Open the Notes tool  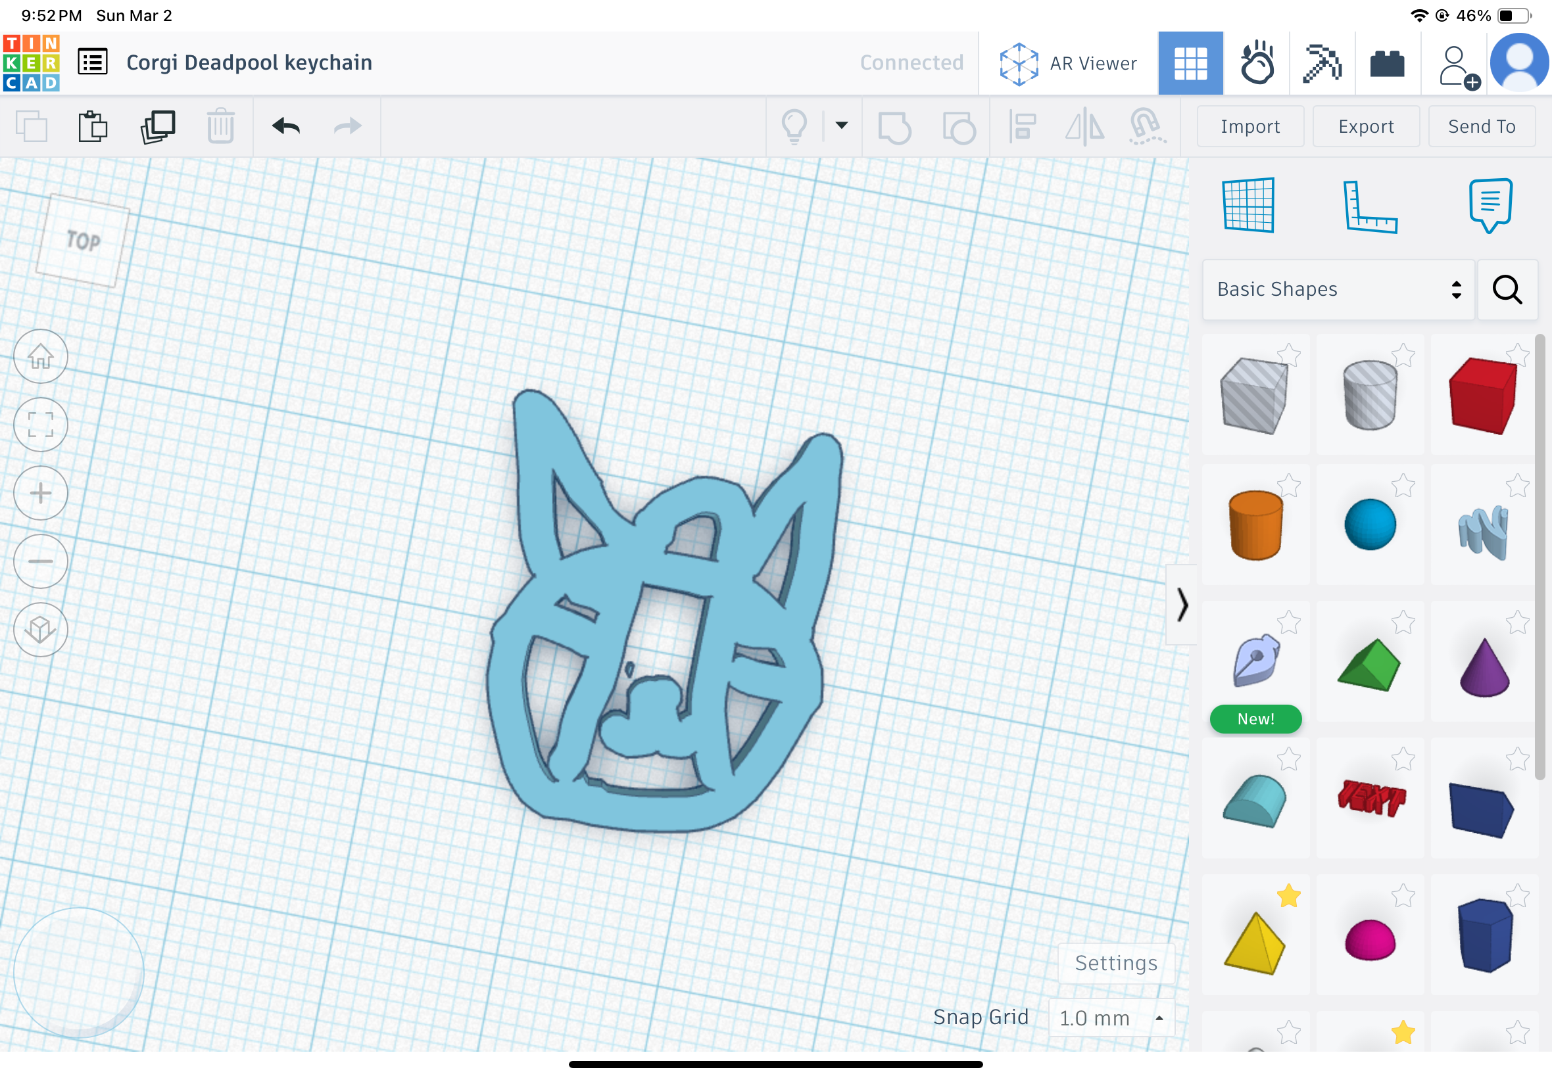1490,205
